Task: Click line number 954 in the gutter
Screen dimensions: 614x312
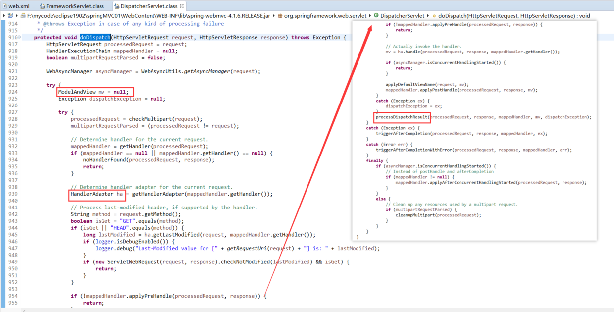Action: pos(13,296)
